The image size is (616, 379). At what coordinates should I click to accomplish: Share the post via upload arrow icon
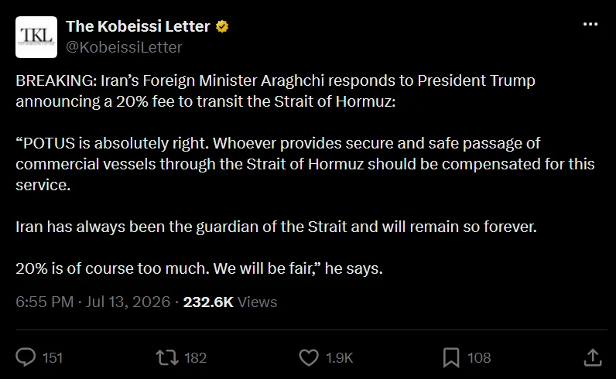[x=593, y=357]
